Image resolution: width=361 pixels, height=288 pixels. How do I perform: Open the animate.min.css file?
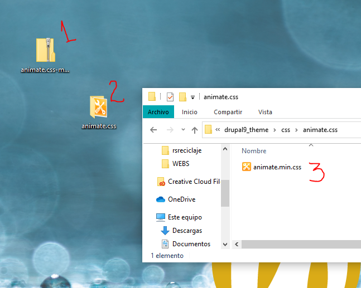tap(276, 167)
